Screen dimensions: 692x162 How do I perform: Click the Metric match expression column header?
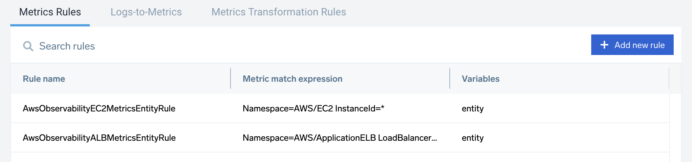(292, 79)
